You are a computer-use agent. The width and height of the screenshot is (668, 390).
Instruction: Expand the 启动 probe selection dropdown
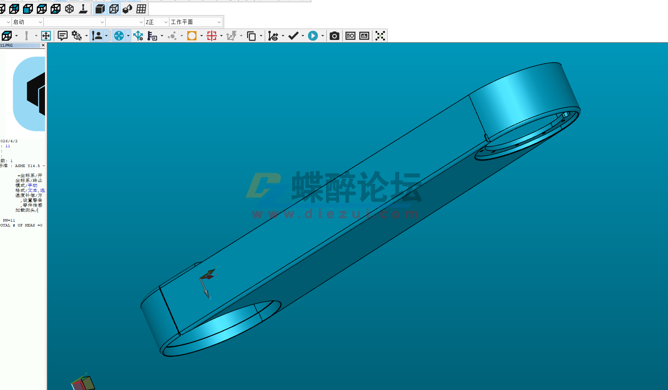(40, 22)
